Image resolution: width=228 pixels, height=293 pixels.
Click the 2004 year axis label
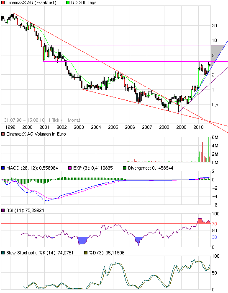(x=96, y=127)
